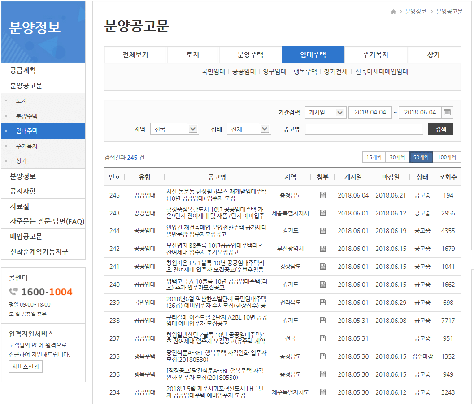The width and height of the screenshot is (474, 404).
Task: Open notice 구리갈매 이스트힐 2단지 A2BL
Action: 217,320
